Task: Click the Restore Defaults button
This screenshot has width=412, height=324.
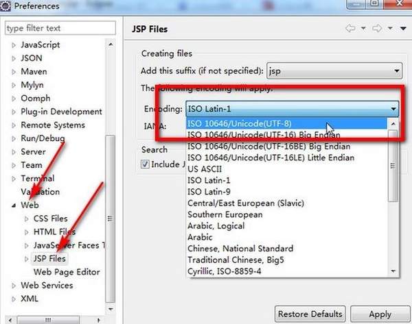Action: tap(310, 314)
